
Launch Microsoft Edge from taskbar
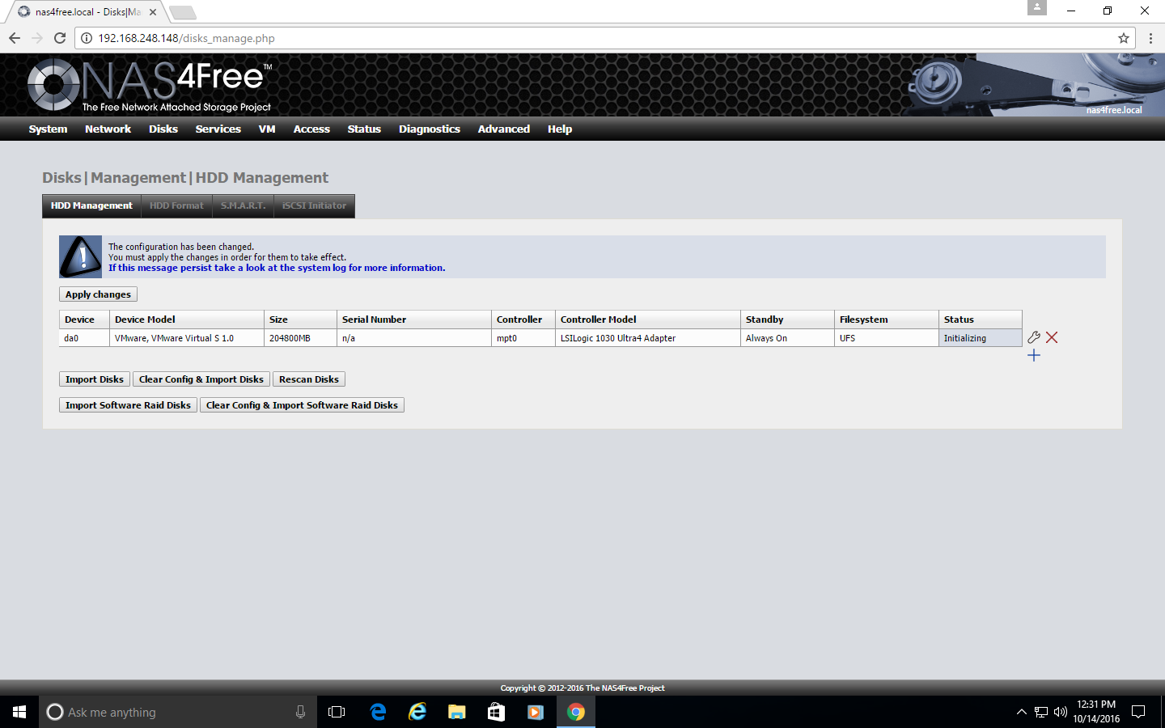point(378,712)
